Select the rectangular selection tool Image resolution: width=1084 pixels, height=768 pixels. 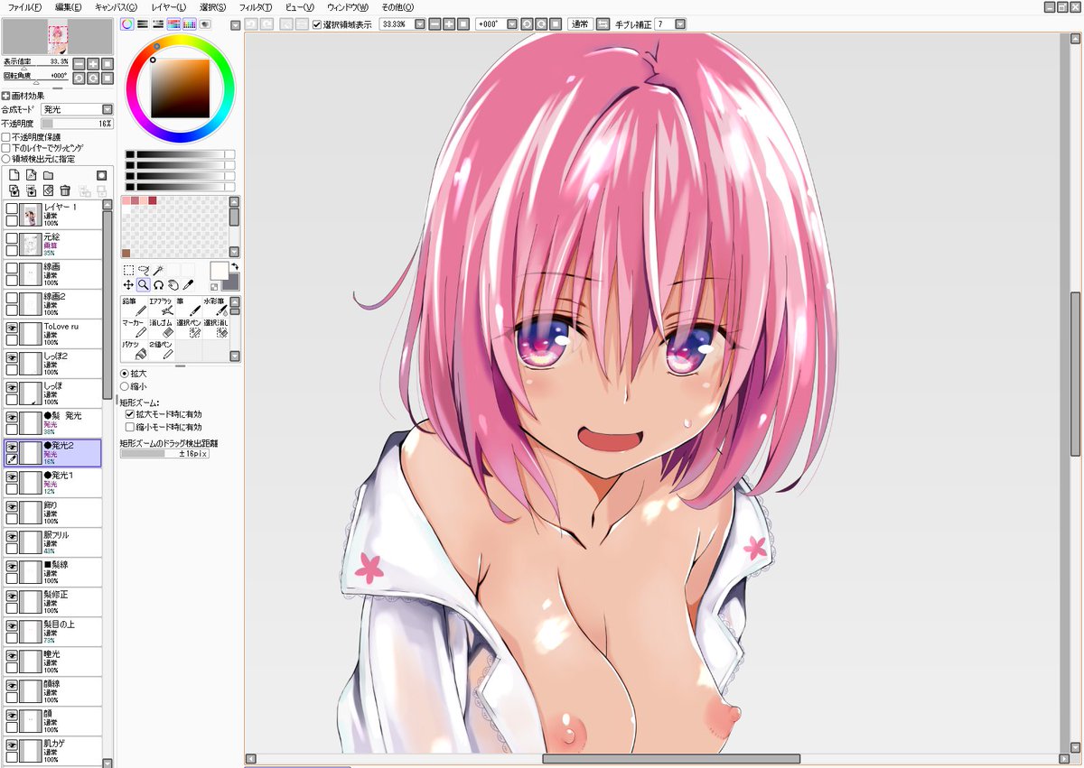[x=128, y=270]
